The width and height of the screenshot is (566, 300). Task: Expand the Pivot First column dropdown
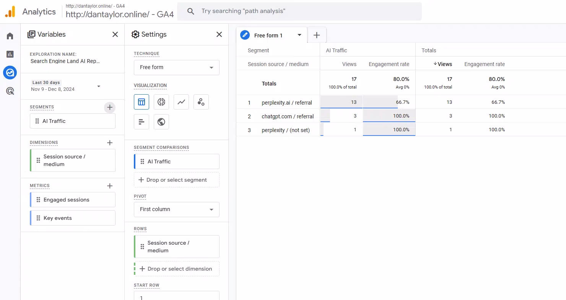pyautogui.click(x=176, y=210)
